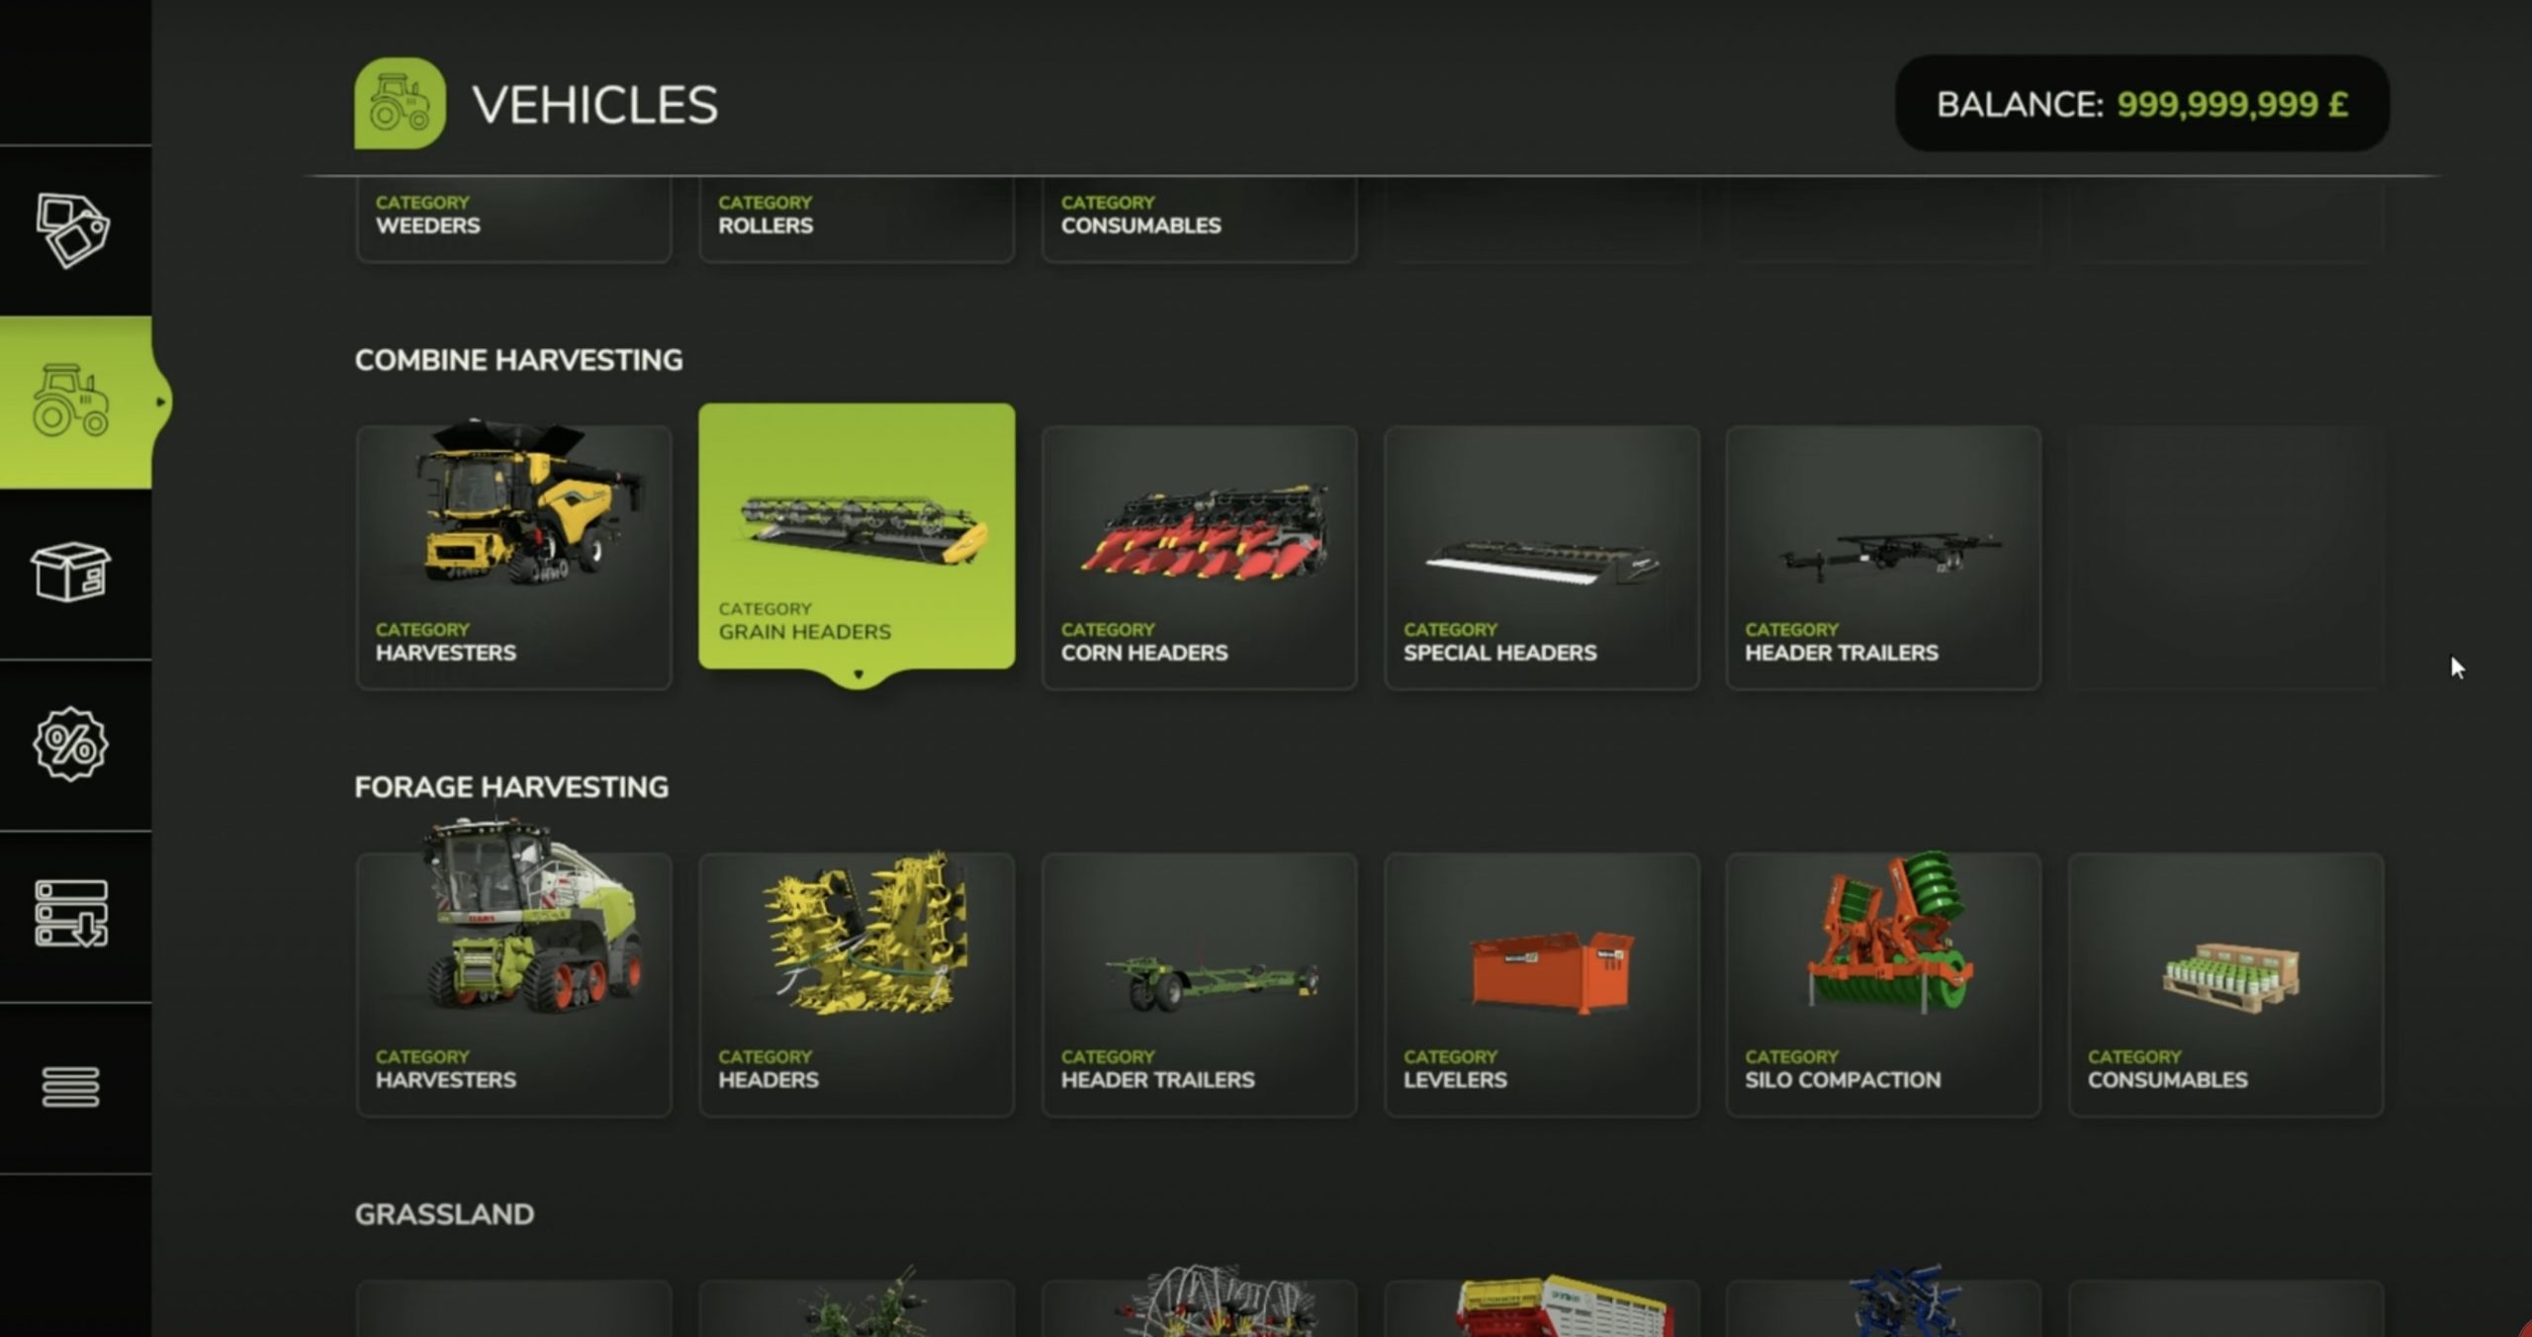Select the Corn Headers category tile
Image resolution: width=2532 pixels, height=1337 pixels.
pyautogui.click(x=1199, y=558)
